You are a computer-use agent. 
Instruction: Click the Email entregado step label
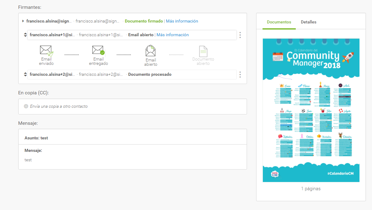pos(98,61)
